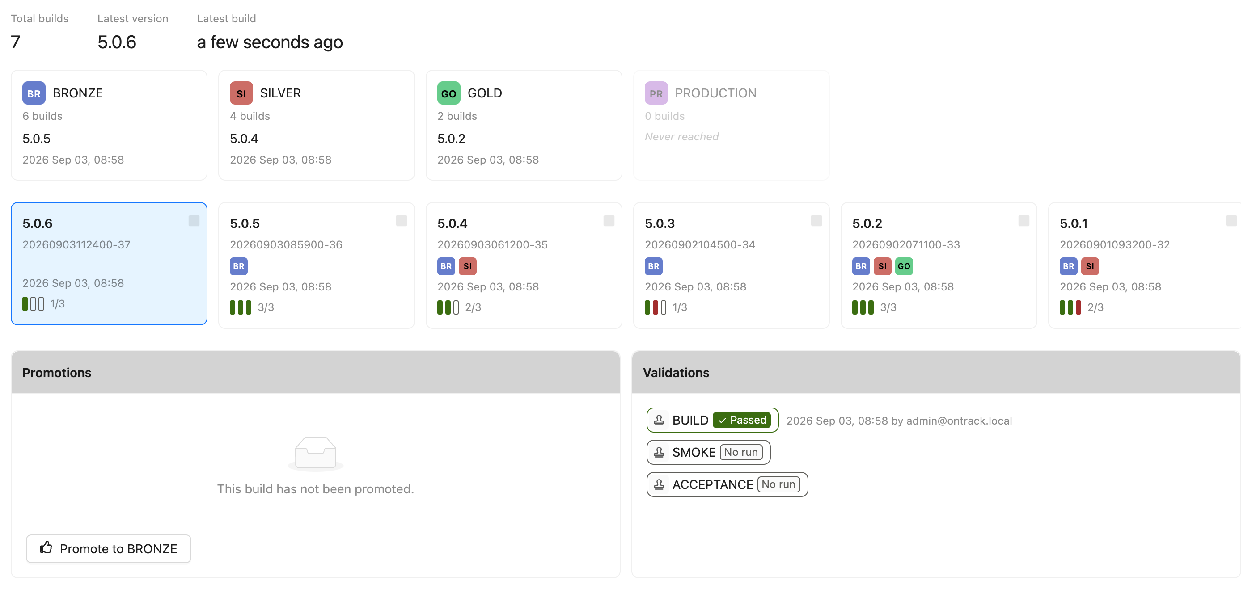Click SI badge on build 5.0.1

point(1090,266)
